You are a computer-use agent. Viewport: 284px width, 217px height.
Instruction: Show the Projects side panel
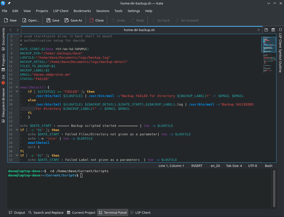tap(4, 62)
